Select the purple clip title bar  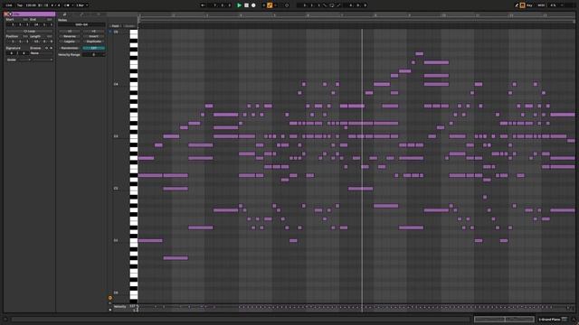[x=33, y=14]
